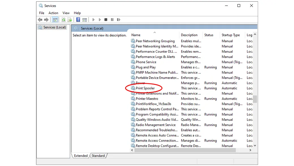Open the View menu
The width and height of the screenshot is (294, 166).
[x=66, y=13]
